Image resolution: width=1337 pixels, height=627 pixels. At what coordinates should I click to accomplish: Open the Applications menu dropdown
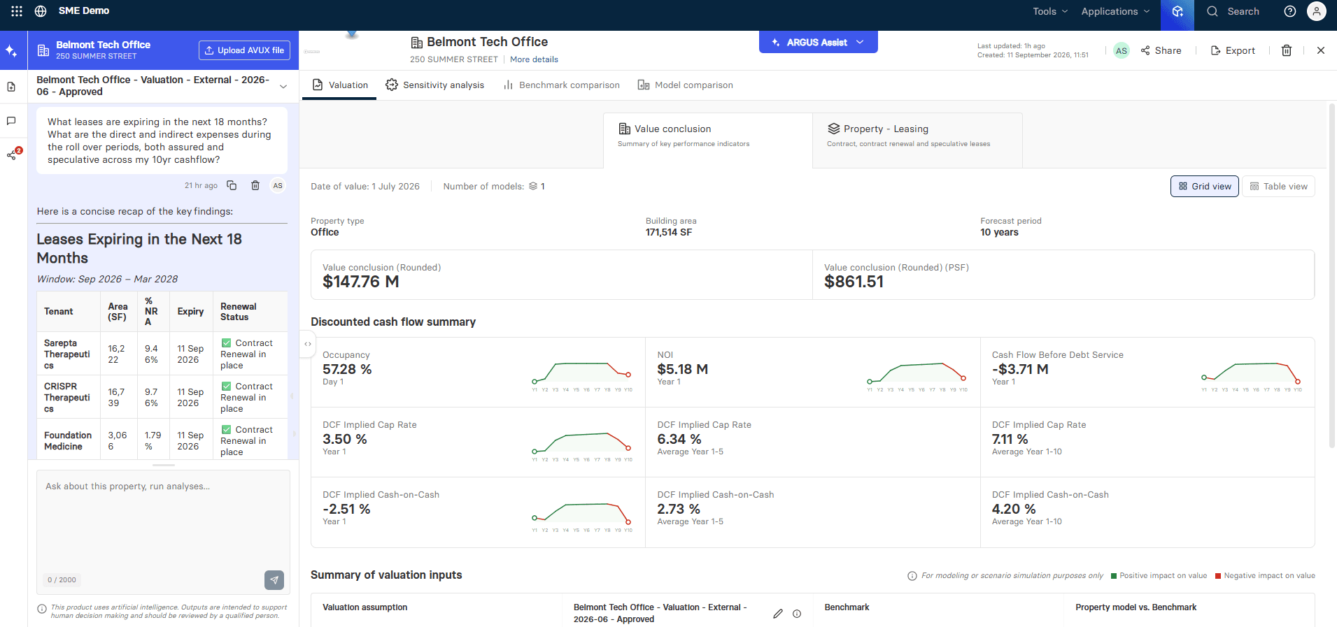coord(1115,11)
